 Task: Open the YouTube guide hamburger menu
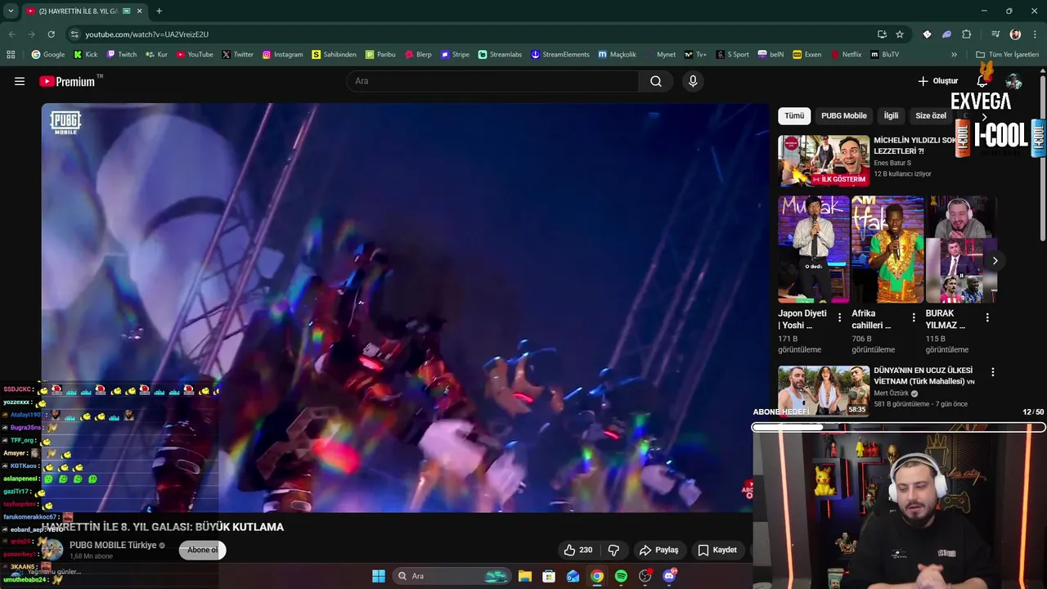(x=20, y=81)
